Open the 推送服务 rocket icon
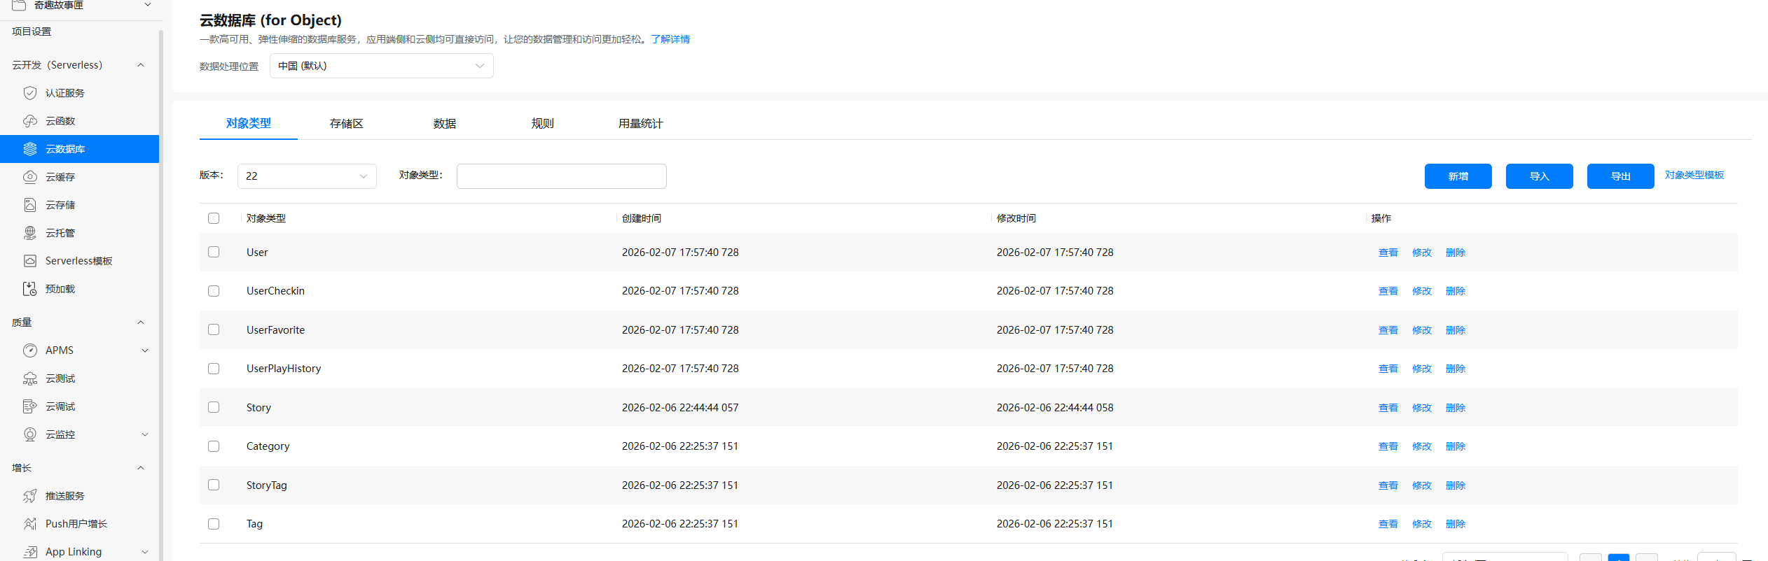This screenshot has height=561, width=1768. point(30,496)
